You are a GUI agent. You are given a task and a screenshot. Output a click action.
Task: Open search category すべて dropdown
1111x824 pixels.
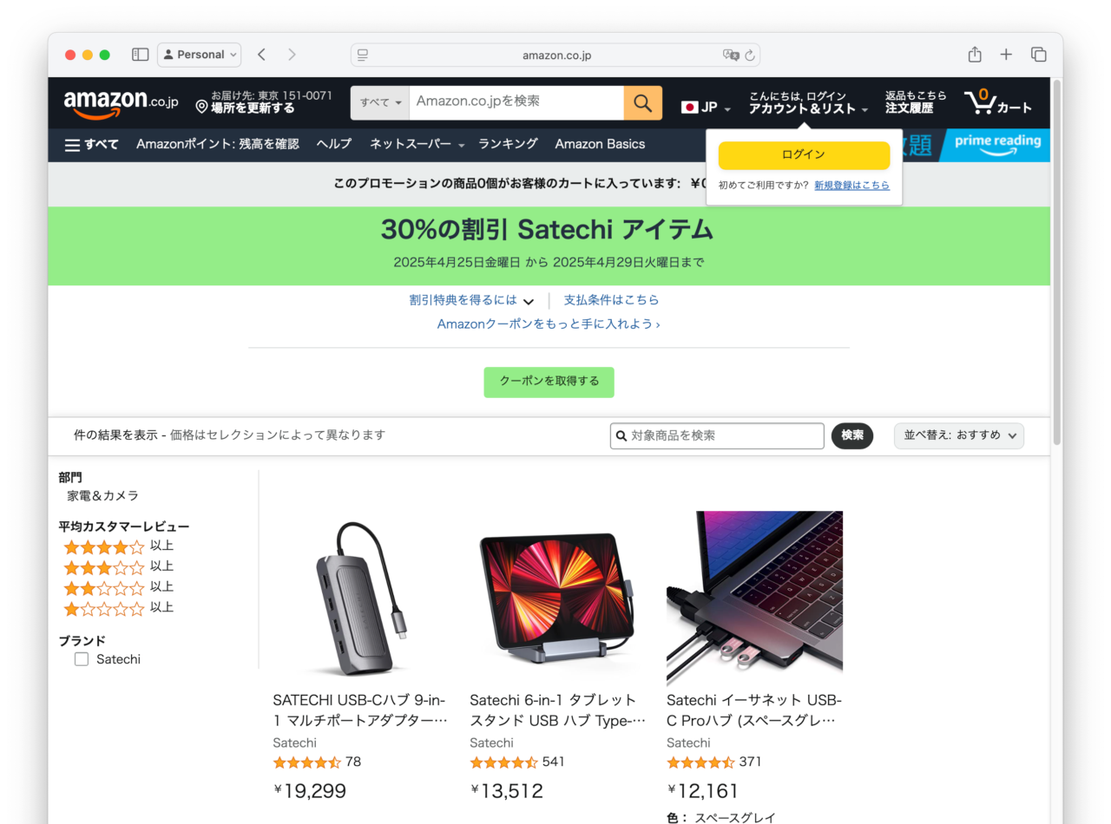tap(380, 103)
